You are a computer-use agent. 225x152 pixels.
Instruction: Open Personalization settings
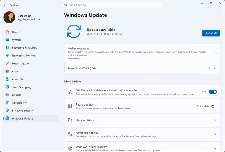(31, 63)
